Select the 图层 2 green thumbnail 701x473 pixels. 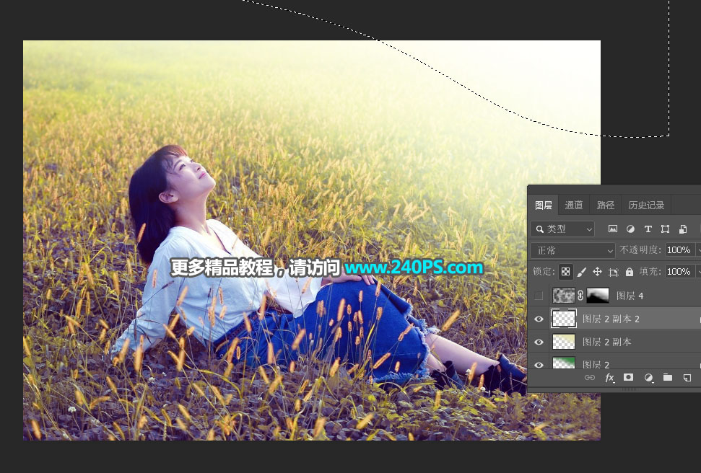point(563,363)
